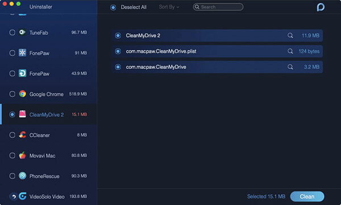Open the Sort By dropdown
Image resolution: width=341 pixels, height=205 pixels.
[x=169, y=7]
